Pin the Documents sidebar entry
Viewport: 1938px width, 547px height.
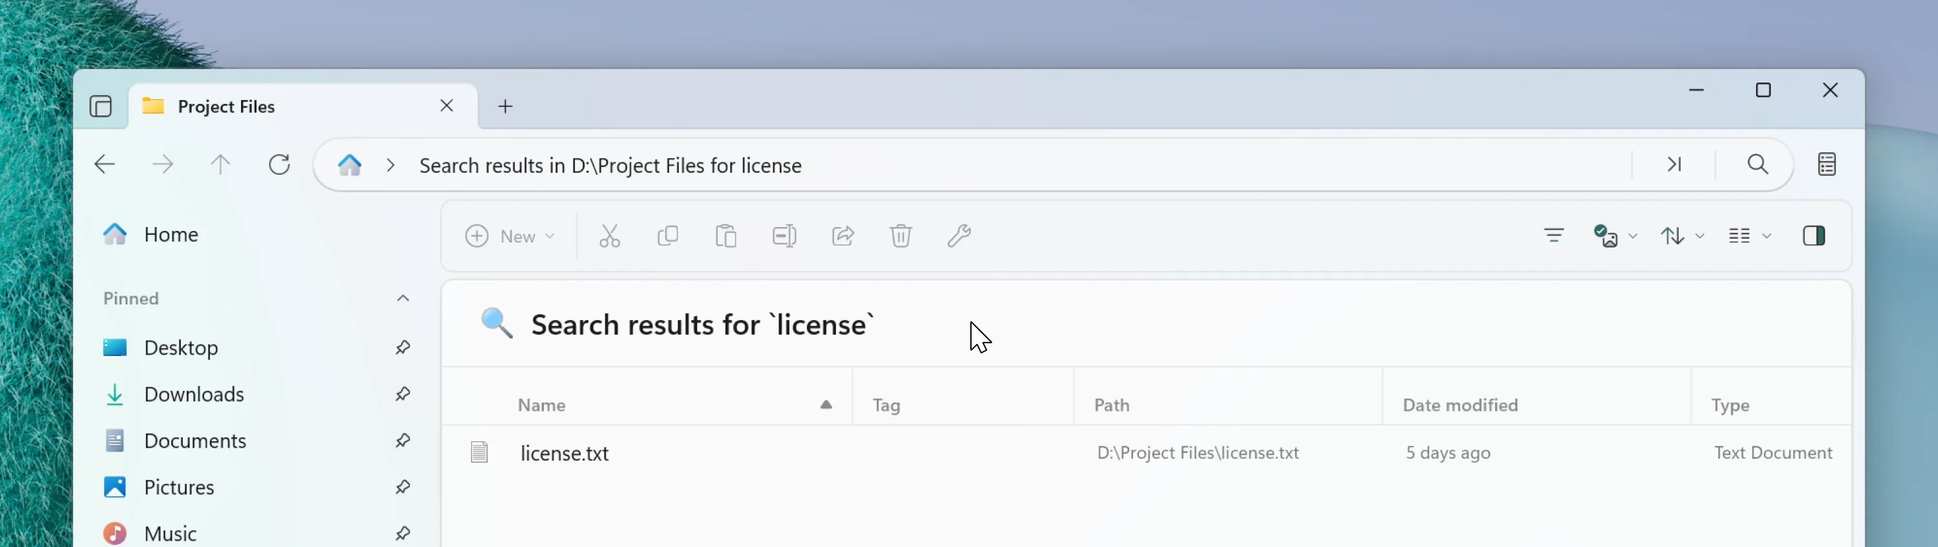coord(403,441)
